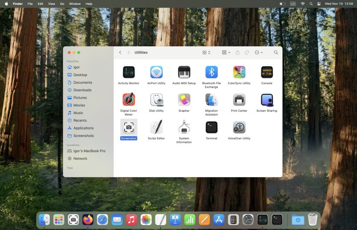
Task: Click the Back navigation arrow button
Action: (x=120, y=52)
